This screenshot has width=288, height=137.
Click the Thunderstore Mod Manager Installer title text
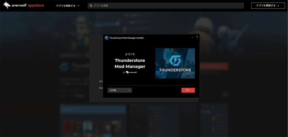[126, 38]
